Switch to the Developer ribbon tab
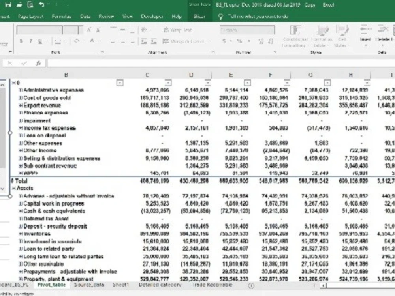 [152, 17]
